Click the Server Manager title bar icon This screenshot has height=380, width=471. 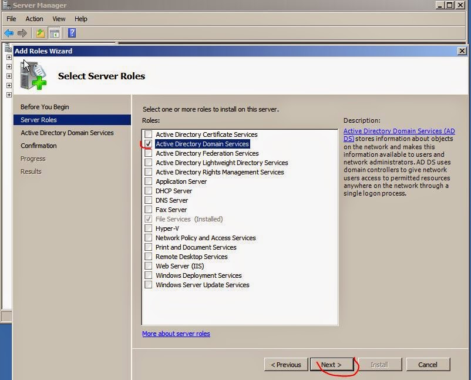[6, 5]
